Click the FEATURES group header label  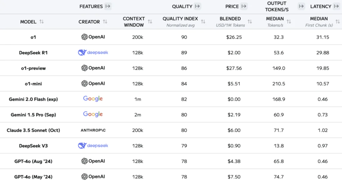point(91,6)
